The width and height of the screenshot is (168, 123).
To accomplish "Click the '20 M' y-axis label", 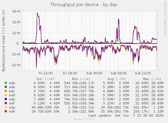I will (16, 22).
